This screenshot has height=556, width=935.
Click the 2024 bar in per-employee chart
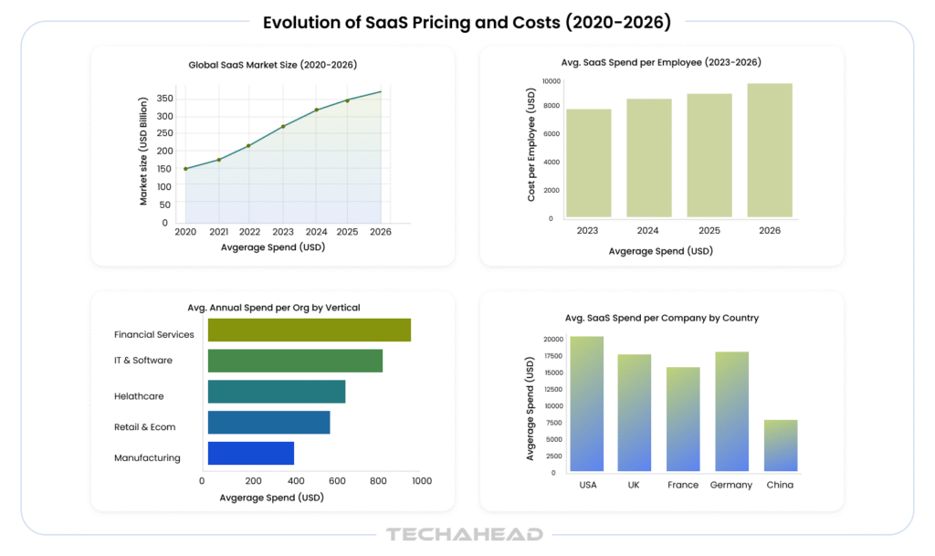[x=649, y=158]
